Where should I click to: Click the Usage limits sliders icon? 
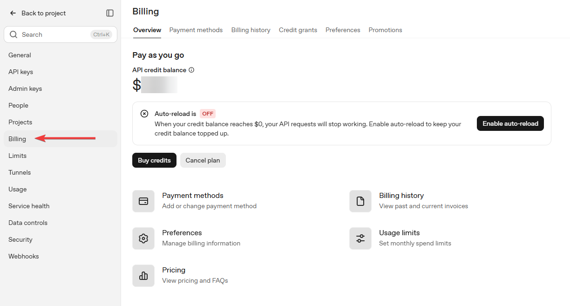[x=360, y=238]
